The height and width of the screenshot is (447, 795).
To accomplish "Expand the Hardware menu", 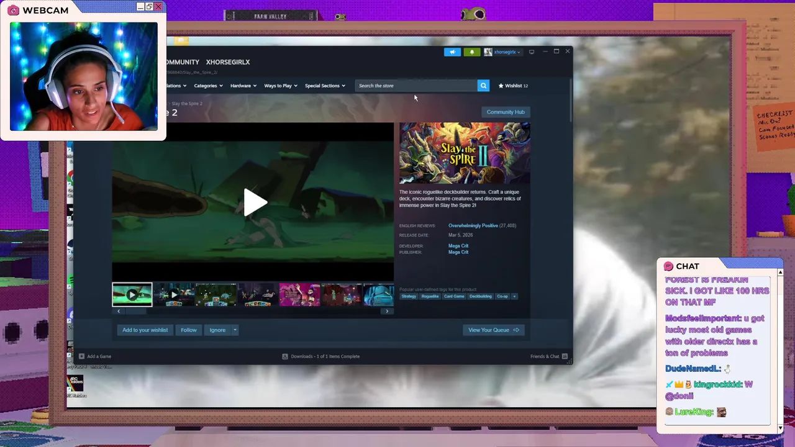I will tap(243, 86).
